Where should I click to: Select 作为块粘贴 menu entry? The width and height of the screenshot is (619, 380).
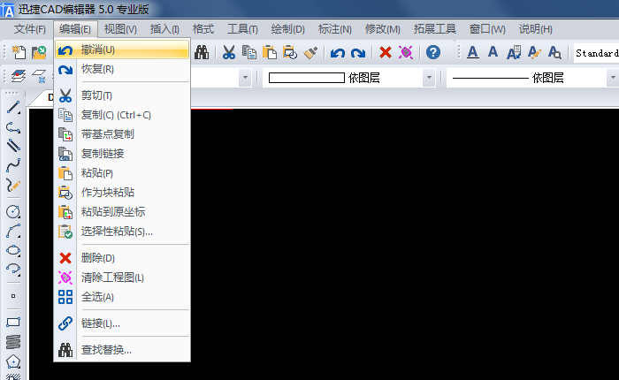(x=122, y=192)
